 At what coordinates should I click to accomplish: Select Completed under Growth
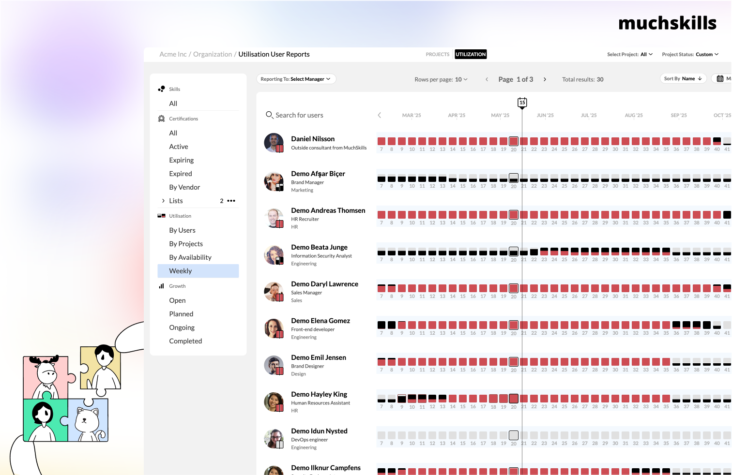[185, 341]
